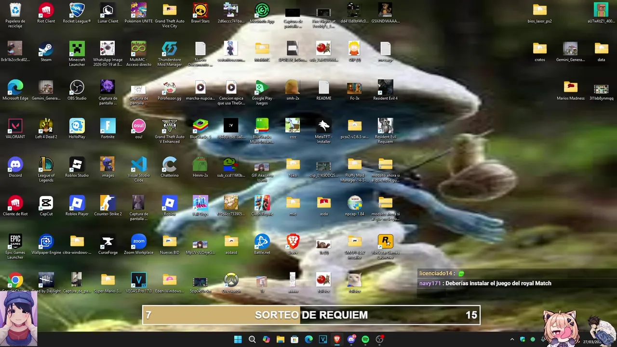Select the npcap-1.84 installer icon
Viewport: 617px width, 347px height.
pos(355,206)
